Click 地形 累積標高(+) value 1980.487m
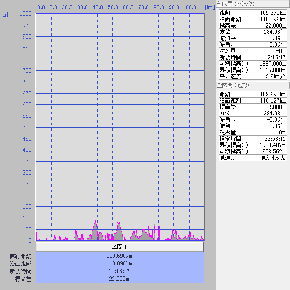290x290 pixels. (x=273, y=145)
